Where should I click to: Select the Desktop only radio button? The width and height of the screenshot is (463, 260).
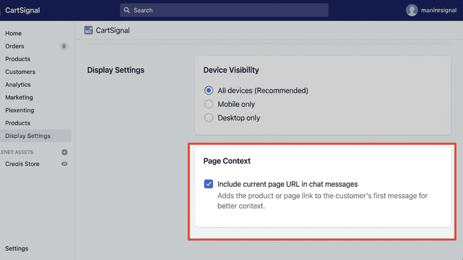pyautogui.click(x=209, y=118)
